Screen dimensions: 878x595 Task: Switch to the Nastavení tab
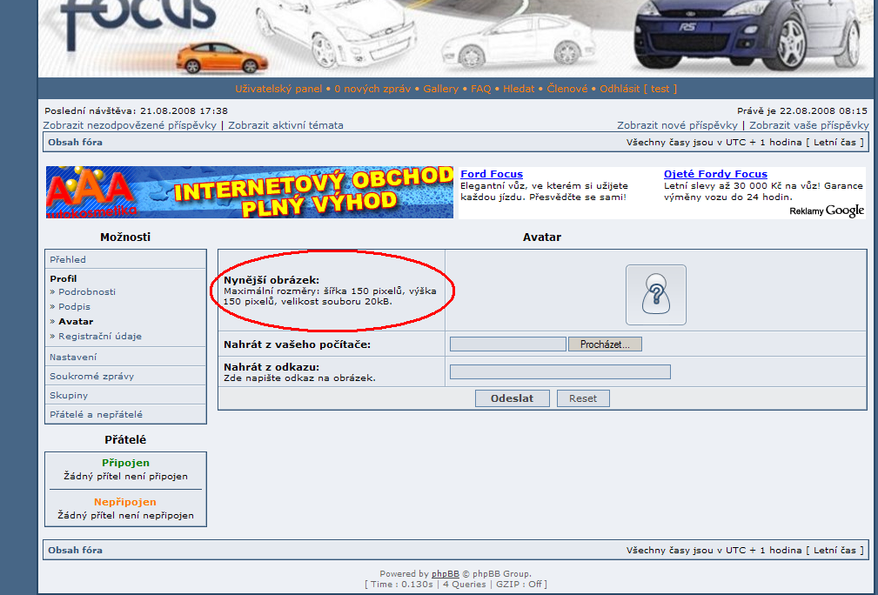point(73,357)
